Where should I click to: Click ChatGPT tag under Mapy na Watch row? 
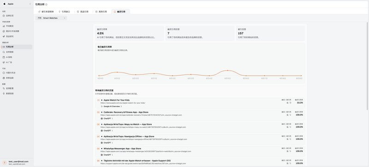(x=107, y=131)
